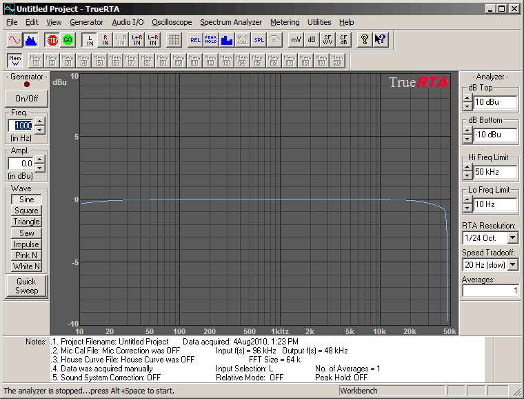Select memory slot Mem 10
The width and height of the screenshot is (524, 399).
coord(179,61)
